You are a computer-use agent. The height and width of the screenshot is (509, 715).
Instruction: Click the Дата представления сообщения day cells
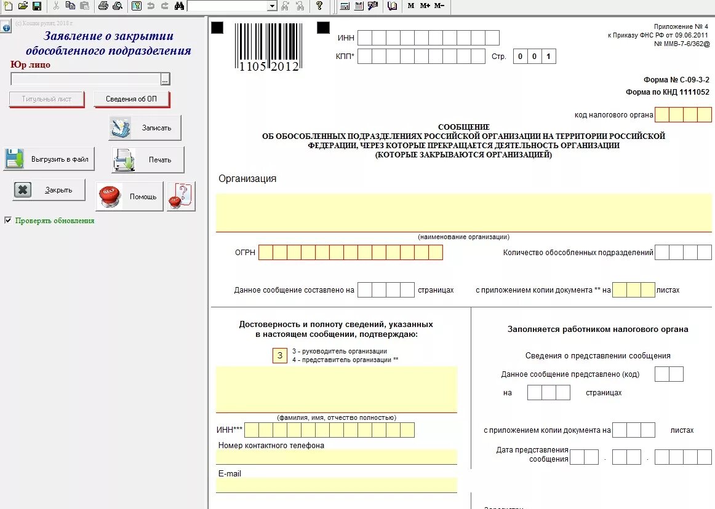pos(584,457)
